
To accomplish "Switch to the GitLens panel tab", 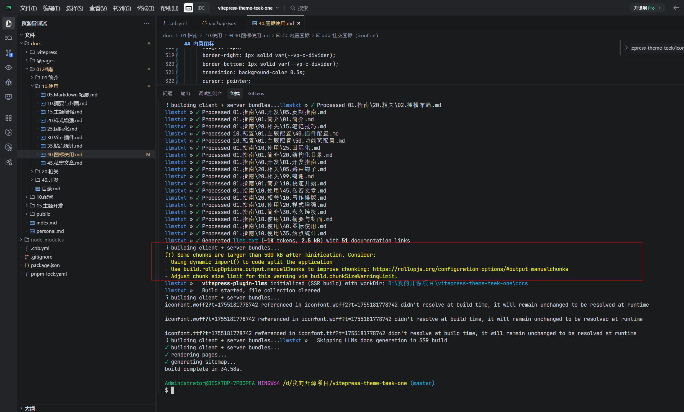I will (256, 93).
